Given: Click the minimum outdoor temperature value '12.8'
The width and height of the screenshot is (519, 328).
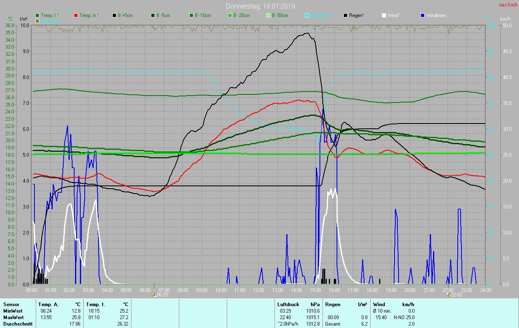Looking at the screenshot, I should (x=76, y=311).
